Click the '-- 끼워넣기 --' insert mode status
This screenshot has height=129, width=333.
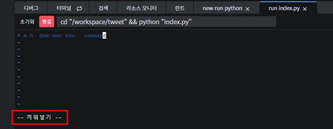39,118
